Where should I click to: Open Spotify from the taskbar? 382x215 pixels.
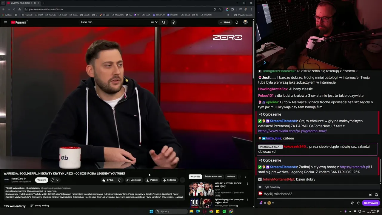point(224,211)
